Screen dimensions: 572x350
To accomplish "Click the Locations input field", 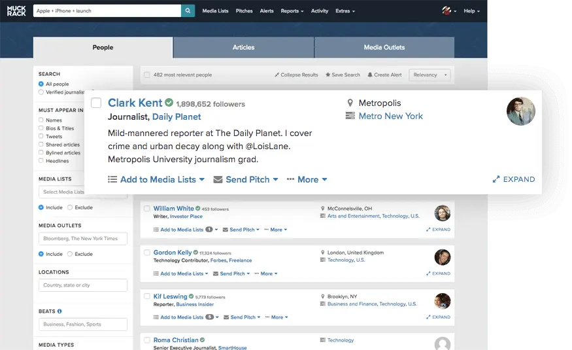I will pyautogui.click(x=82, y=285).
